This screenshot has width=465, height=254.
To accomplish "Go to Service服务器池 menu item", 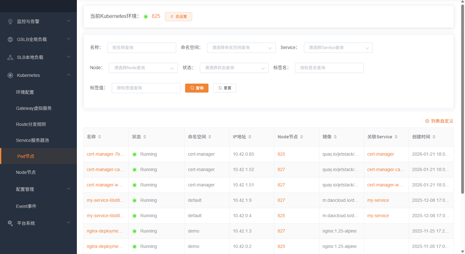I will (x=32, y=140).
